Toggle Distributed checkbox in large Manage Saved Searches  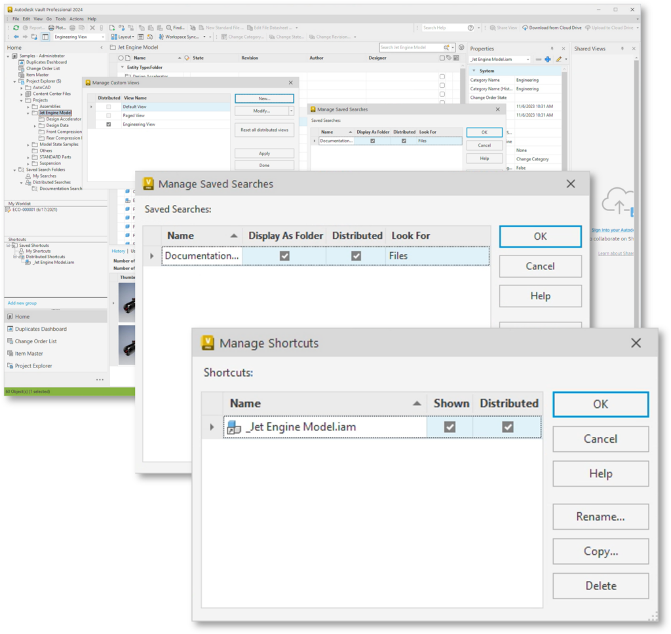tap(356, 256)
